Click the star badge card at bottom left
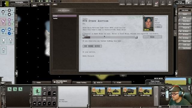192x108 pixels. [4, 50]
